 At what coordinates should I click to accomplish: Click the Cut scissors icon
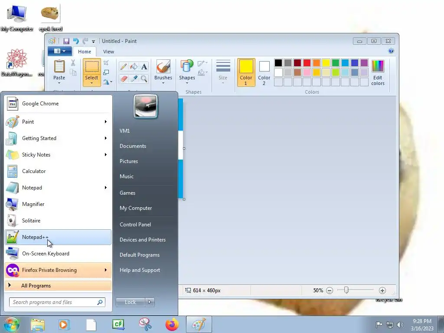click(x=73, y=63)
